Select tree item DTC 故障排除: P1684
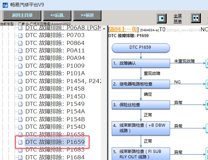This screenshot has width=208, height=160. coord(55,157)
